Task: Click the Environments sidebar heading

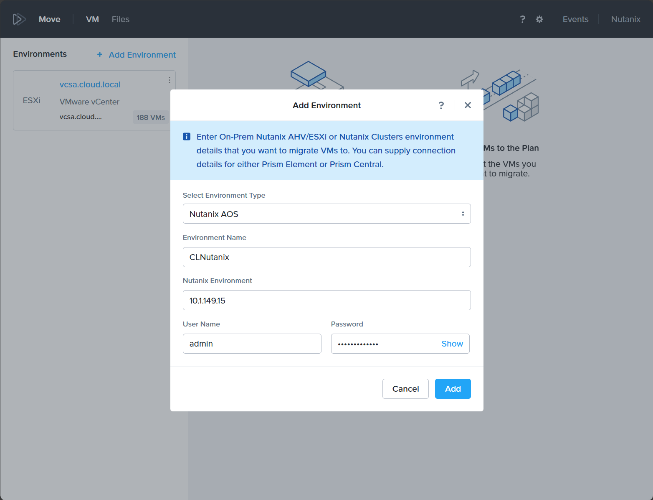Action: pos(40,54)
